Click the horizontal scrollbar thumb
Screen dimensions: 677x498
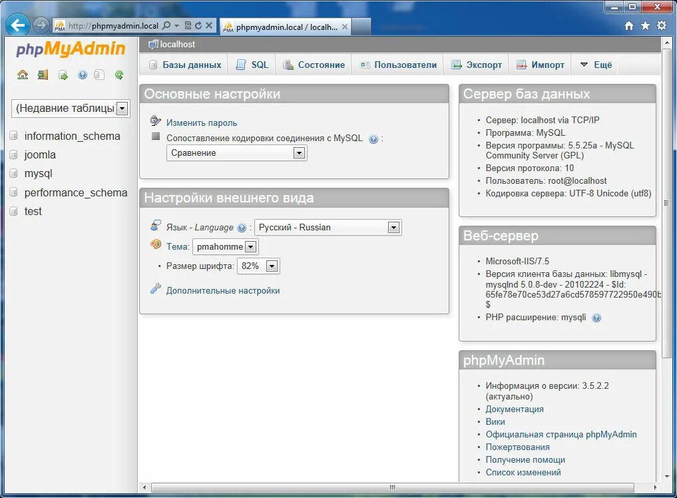pyautogui.click(x=393, y=487)
